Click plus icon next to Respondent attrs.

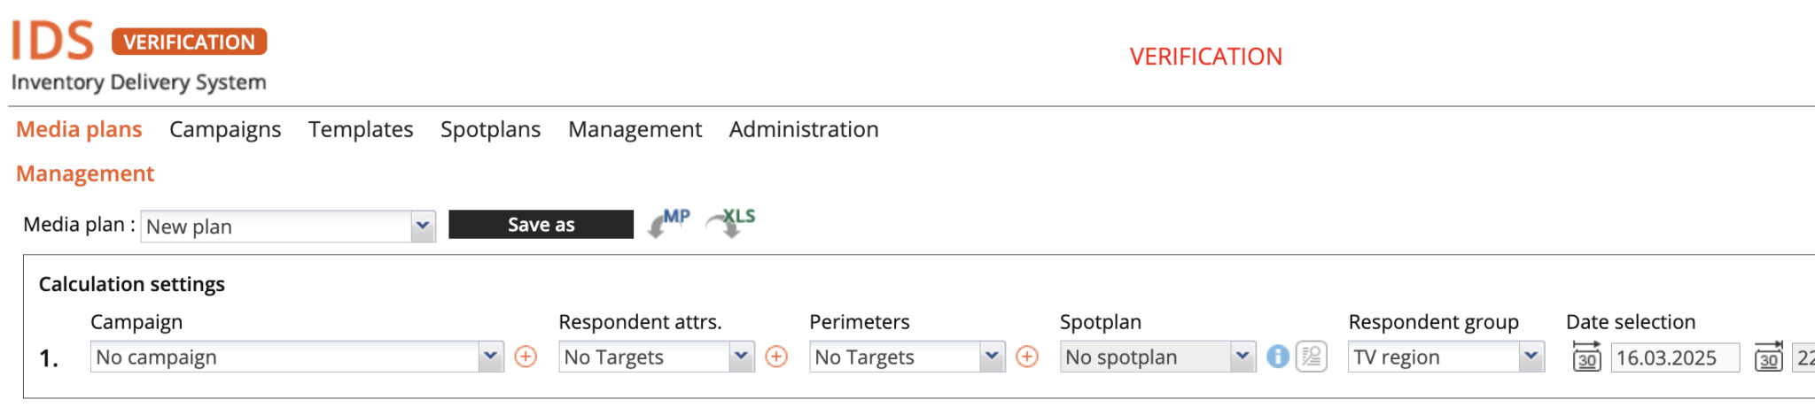click(x=776, y=357)
